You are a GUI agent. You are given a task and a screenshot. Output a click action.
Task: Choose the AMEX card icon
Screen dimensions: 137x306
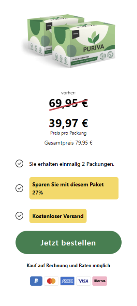[67, 281]
